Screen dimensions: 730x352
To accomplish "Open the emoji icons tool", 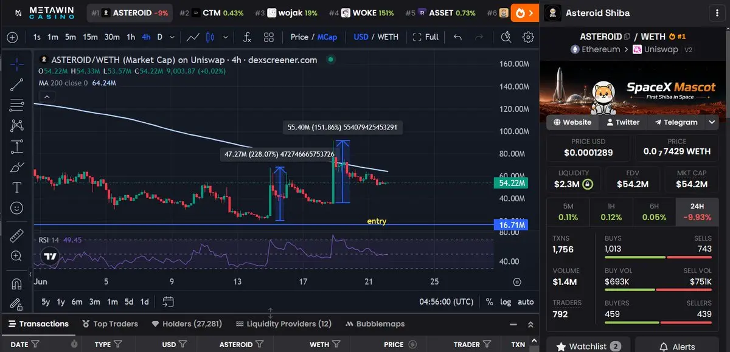I will [x=17, y=208].
